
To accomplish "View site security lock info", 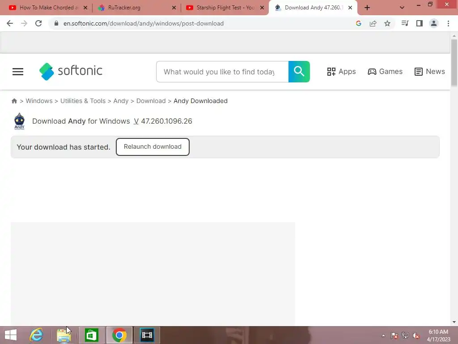I will (56, 23).
